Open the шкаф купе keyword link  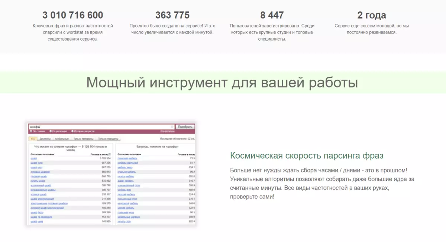(x=36, y=163)
